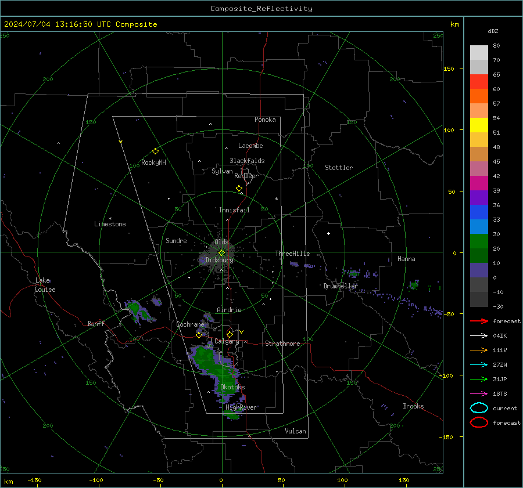This screenshot has height=488, width=523.
Task: Click the Stettler label
Action: click(339, 168)
